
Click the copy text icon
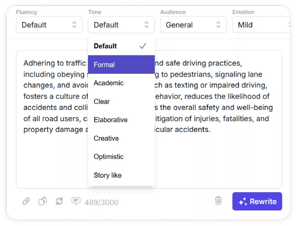point(43,201)
